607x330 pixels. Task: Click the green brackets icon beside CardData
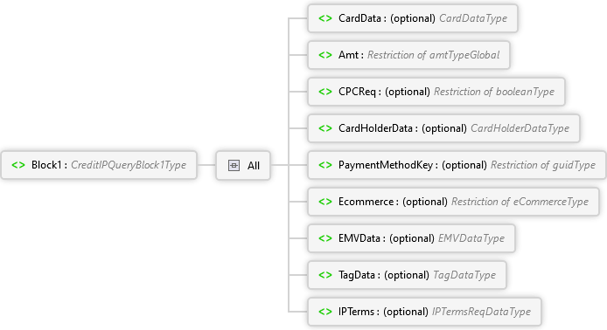coord(325,18)
